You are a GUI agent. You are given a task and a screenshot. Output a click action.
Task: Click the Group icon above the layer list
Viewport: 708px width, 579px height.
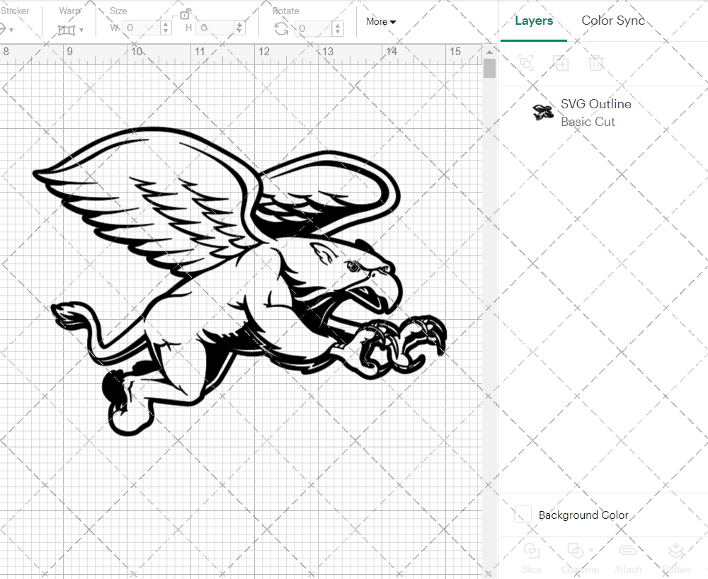tap(526, 63)
